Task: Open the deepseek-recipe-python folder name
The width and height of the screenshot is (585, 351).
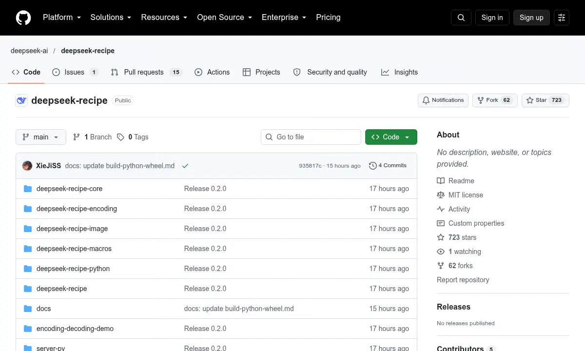Action: 73,269
